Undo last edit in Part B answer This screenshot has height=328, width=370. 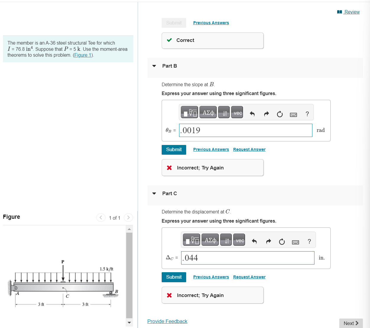252,114
